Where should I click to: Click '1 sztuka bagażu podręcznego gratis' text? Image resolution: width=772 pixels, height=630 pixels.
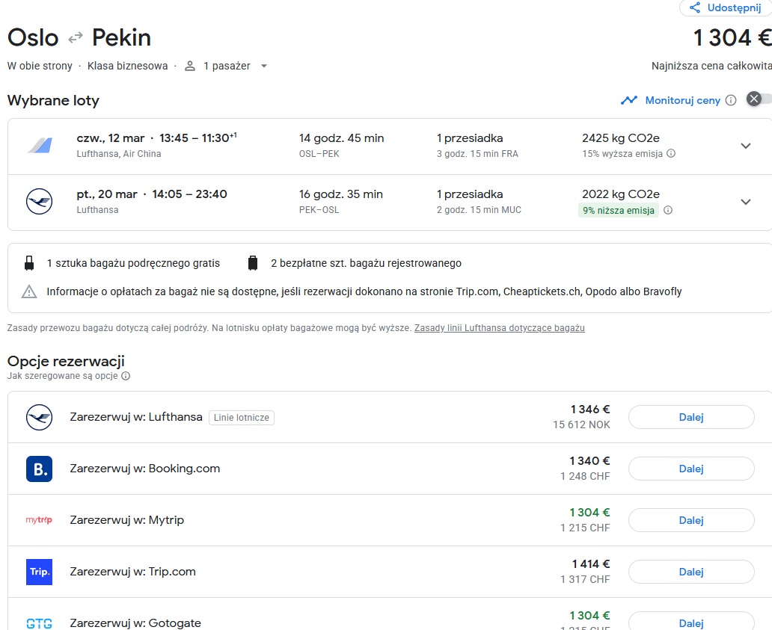pyautogui.click(x=133, y=263)
